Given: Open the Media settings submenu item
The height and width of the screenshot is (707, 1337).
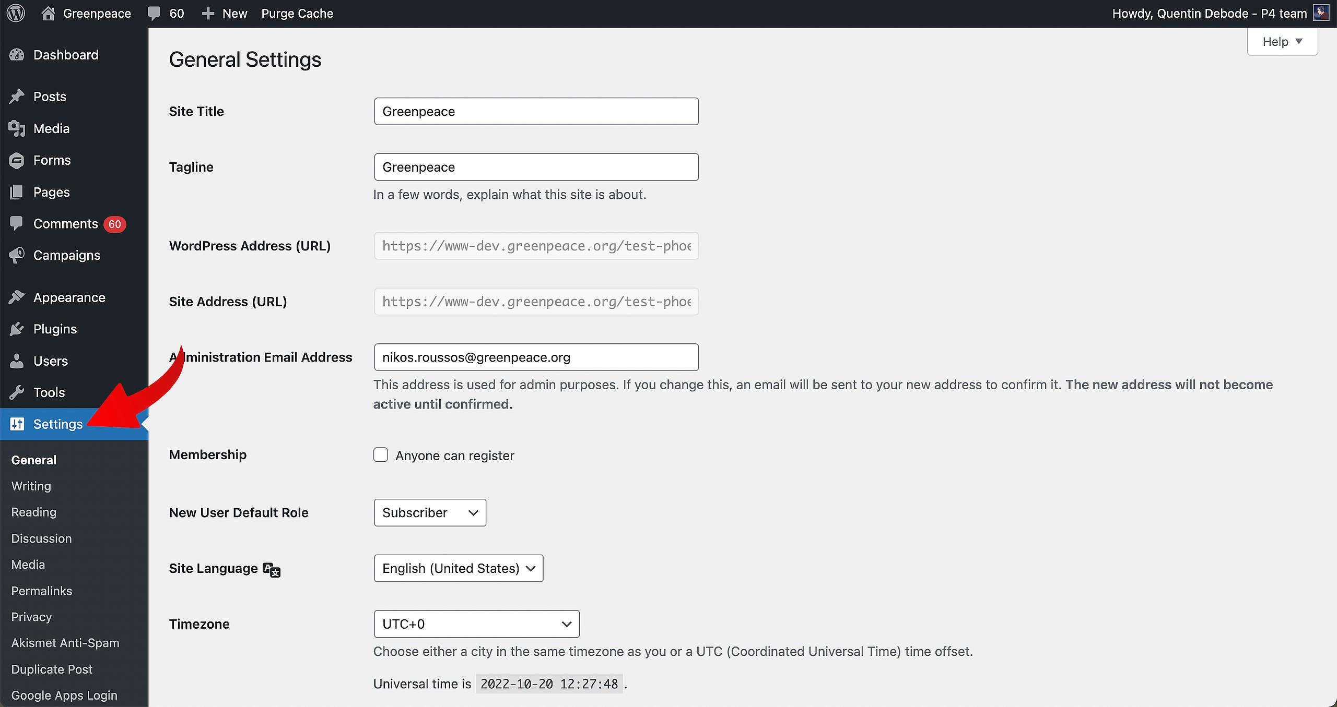Looking at the screenshot, I should coord(28,565).
